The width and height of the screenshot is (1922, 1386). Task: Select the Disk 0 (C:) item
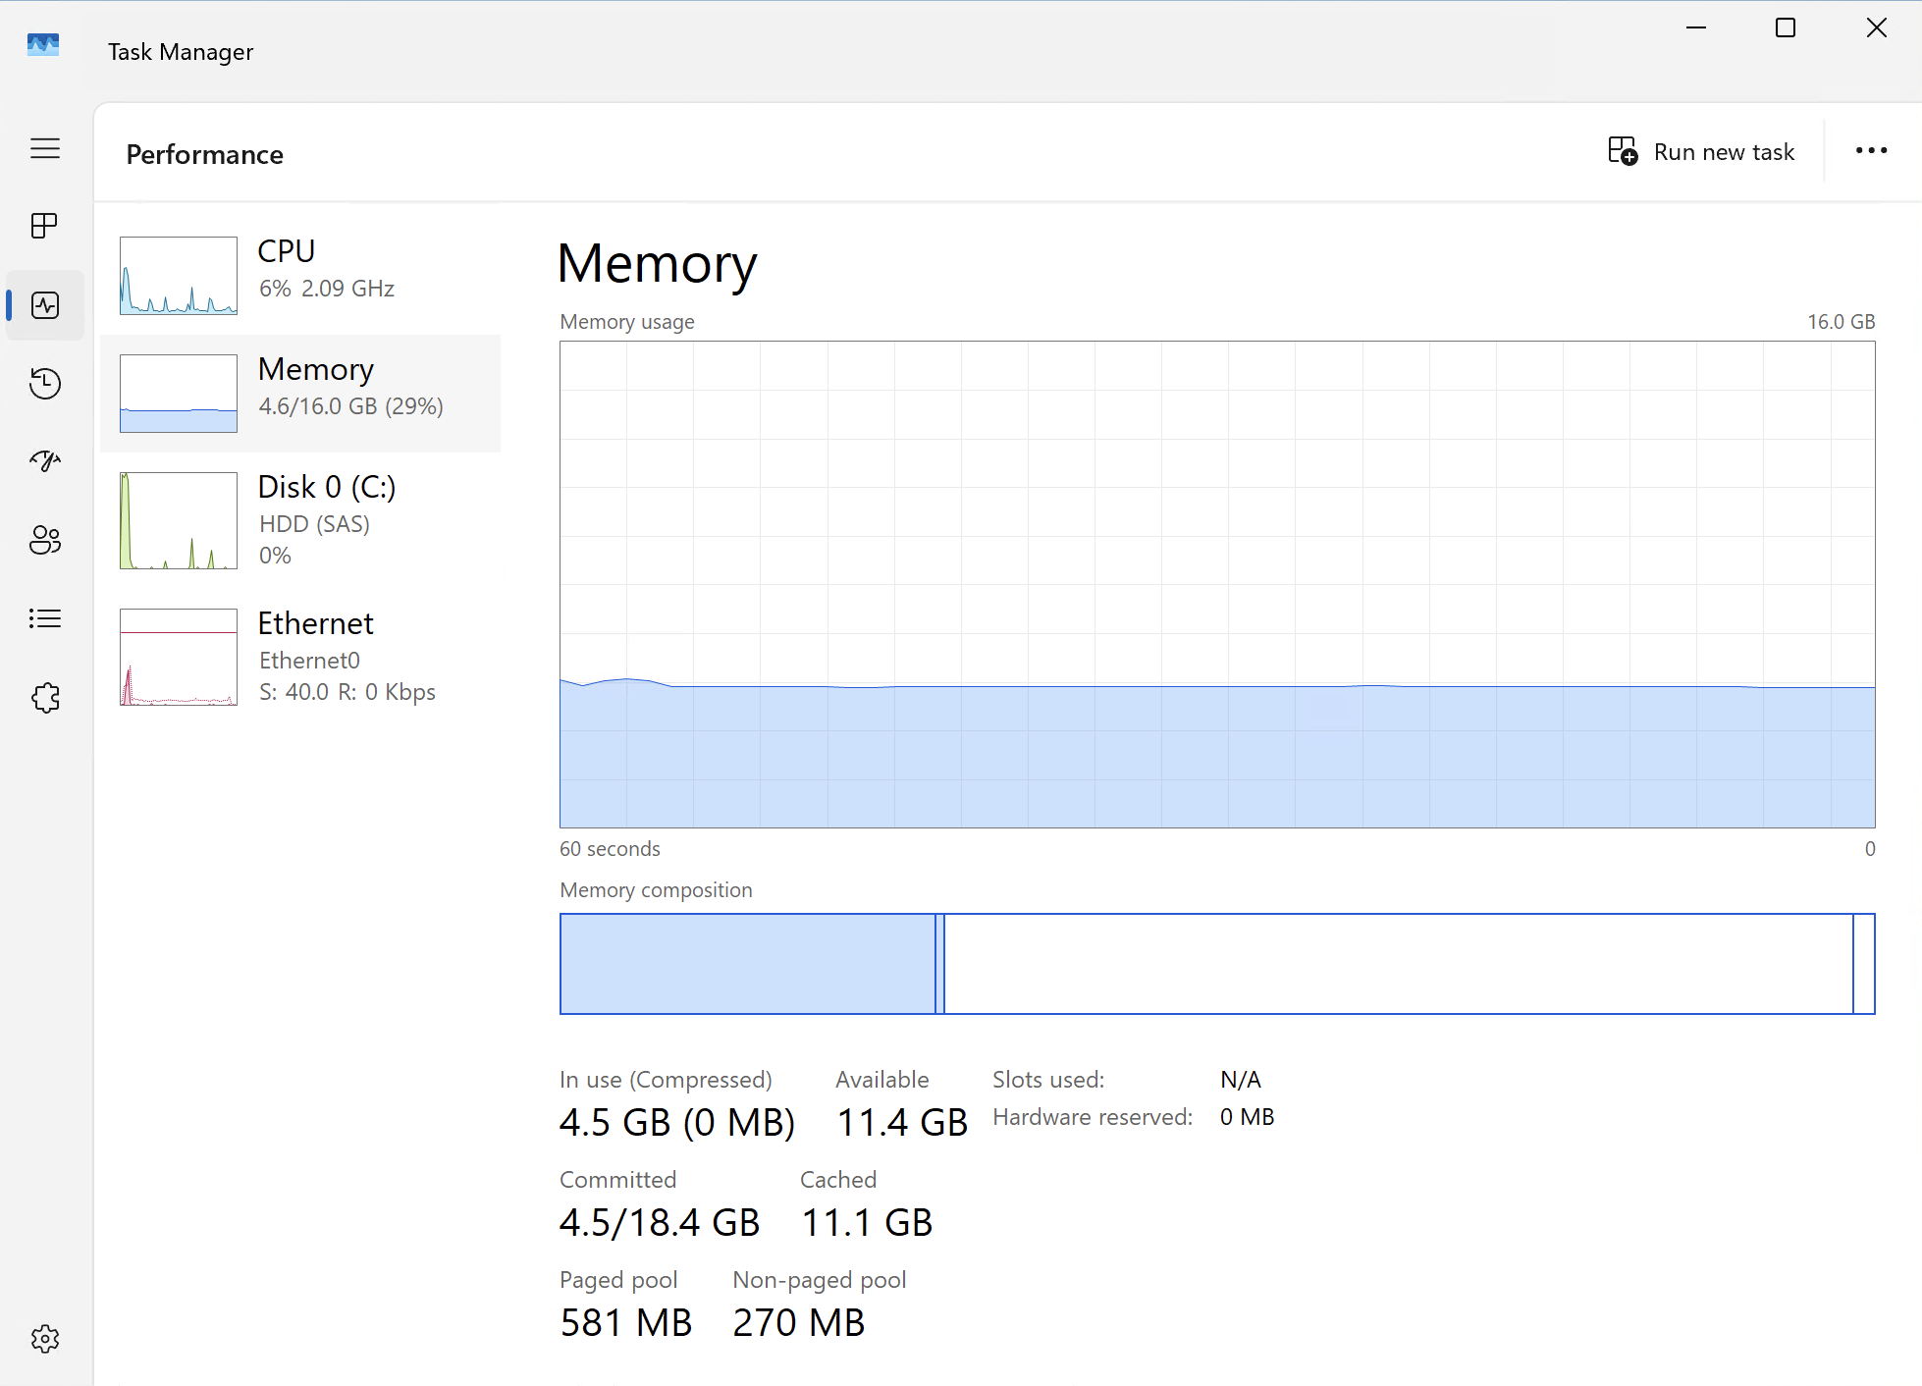(326, 505)
